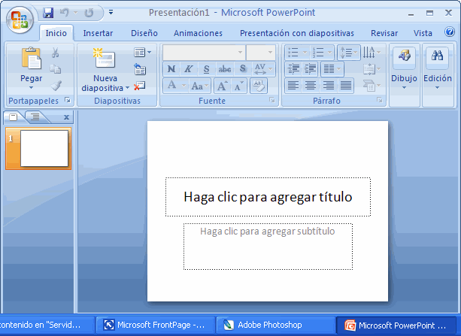Click the Increase font size icon
This screenshot has height=336, width=461.
click(222, 86)
